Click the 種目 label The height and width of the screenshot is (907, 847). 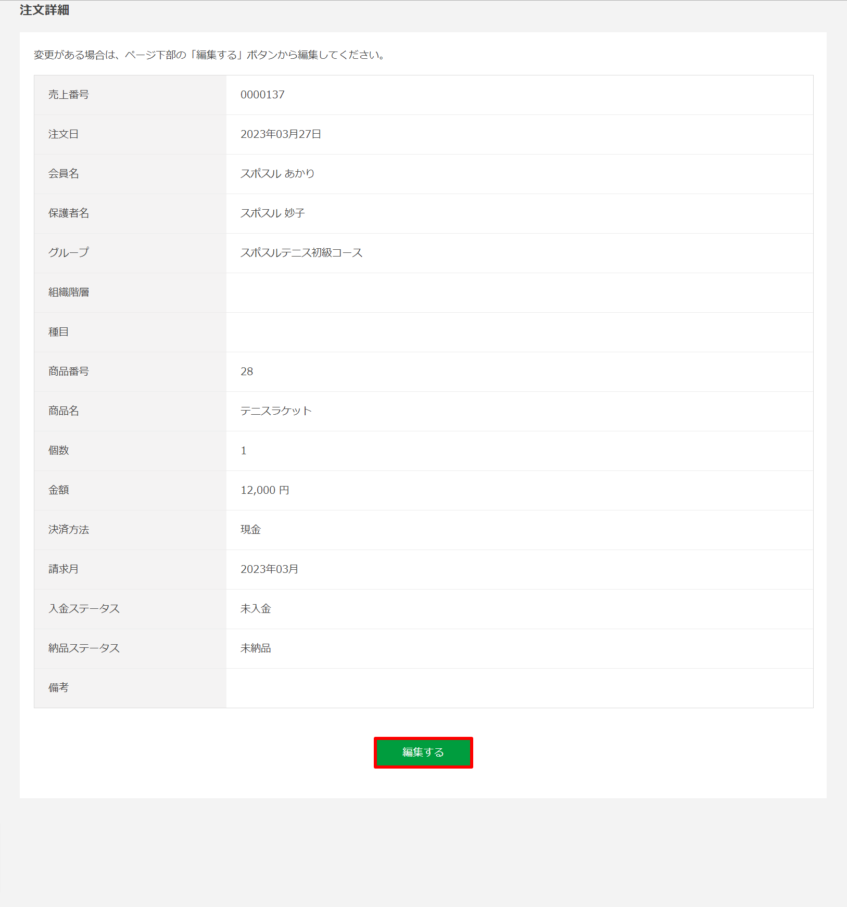tap(58, 332)
